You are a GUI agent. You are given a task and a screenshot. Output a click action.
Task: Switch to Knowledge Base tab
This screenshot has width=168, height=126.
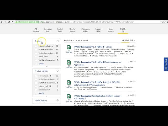pos(48,30)
